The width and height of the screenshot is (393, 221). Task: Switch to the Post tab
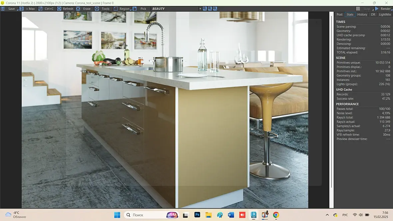coord(339,15)
